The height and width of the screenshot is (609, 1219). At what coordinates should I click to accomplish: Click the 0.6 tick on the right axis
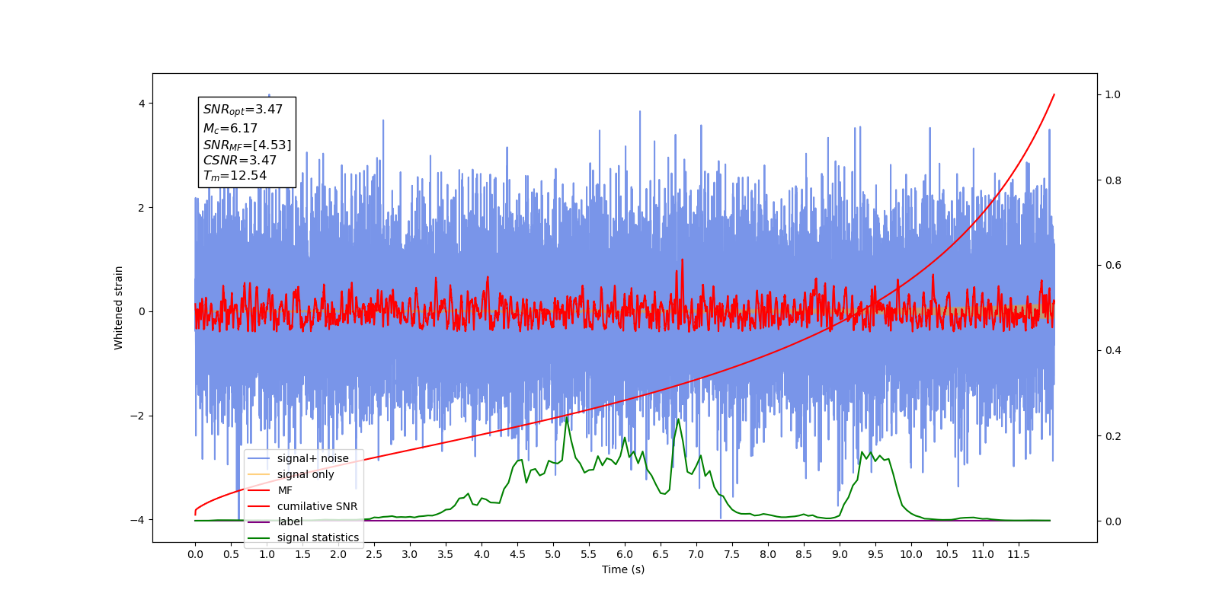click(1113, 265)
